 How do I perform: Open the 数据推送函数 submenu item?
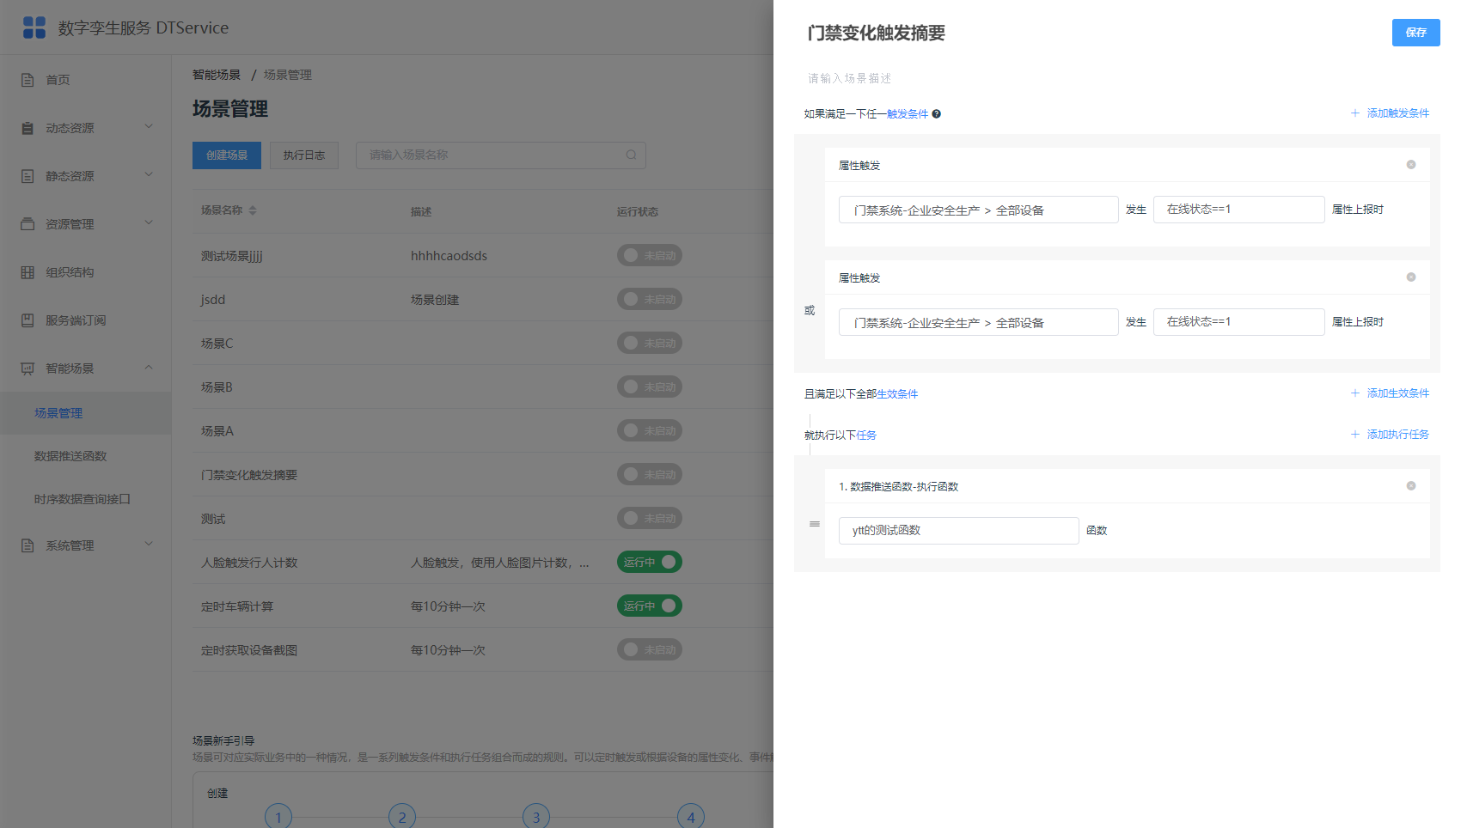click(x=85, y=456)
